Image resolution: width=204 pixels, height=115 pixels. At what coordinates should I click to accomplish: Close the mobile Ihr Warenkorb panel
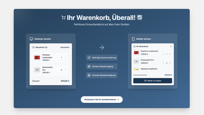(x=171, y=46)
